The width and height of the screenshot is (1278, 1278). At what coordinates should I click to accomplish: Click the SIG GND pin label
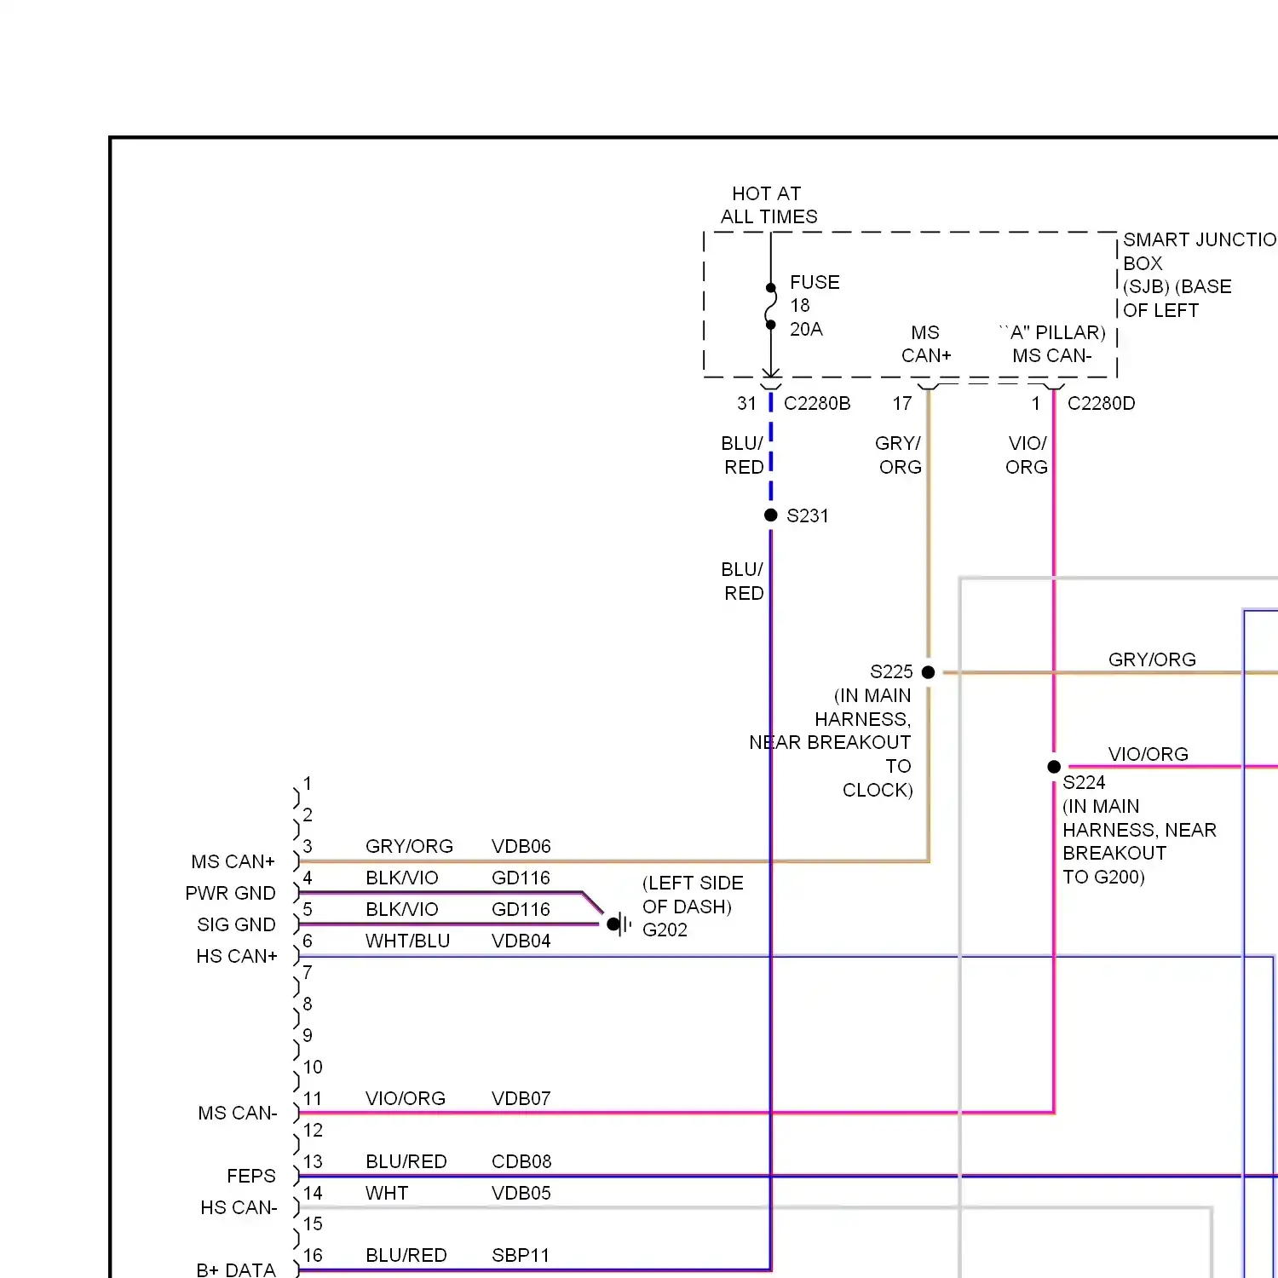pos(236,924)
